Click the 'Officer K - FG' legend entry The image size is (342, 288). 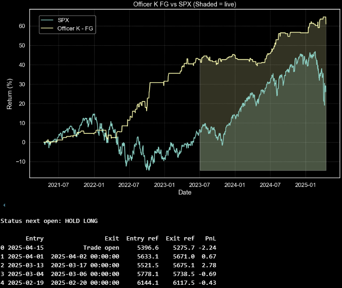click(x=67, y=29)
